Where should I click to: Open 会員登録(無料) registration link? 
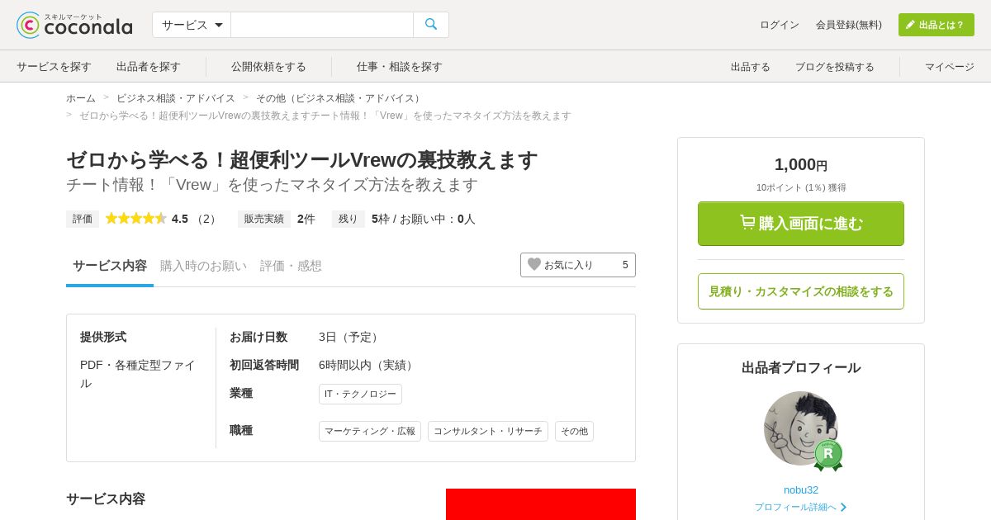[x=849, y=25]
